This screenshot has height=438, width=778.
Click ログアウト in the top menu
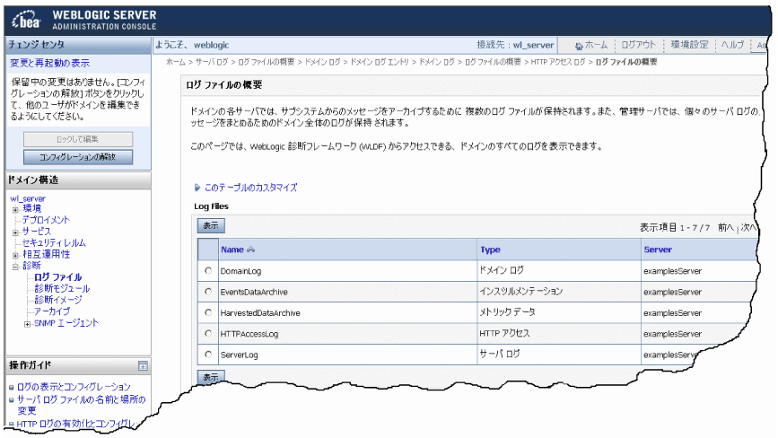[x=639, y=45]
